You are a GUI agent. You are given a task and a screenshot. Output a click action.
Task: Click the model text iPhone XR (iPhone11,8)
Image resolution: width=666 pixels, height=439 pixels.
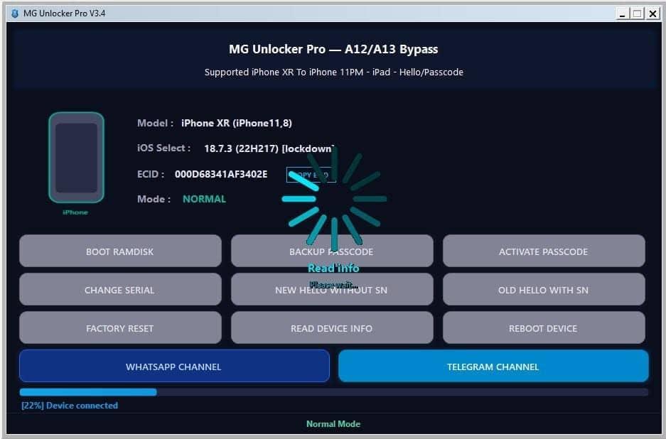pyautogui.click(x=237, y=123)
